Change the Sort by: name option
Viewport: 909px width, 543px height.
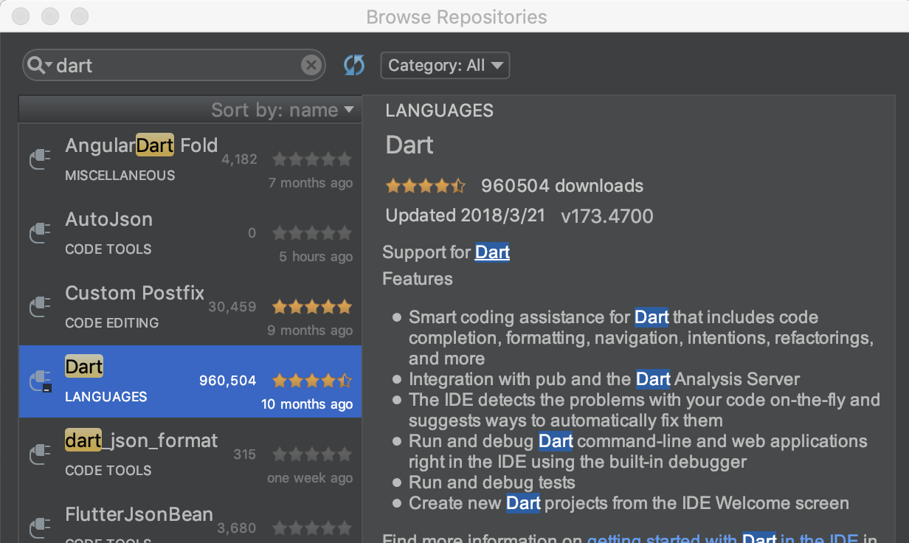(x=283, y=110)
